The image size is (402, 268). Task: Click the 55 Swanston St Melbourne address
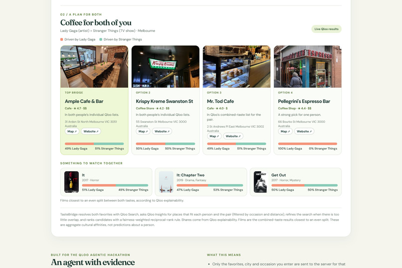click(161, 124)
